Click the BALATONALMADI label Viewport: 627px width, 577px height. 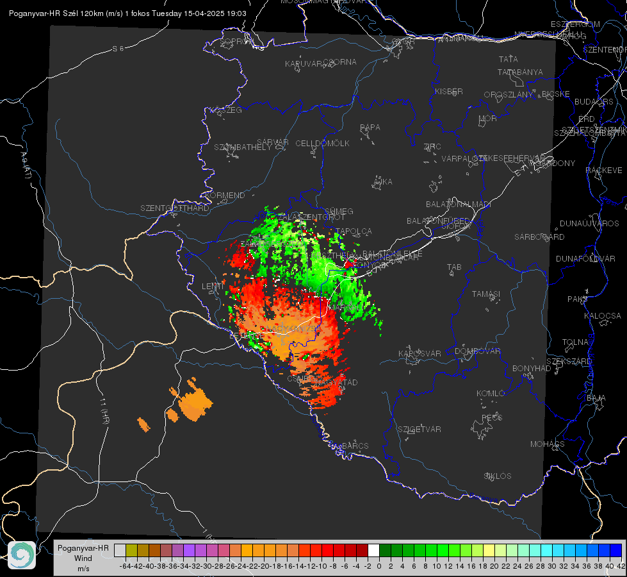[459, 205]
